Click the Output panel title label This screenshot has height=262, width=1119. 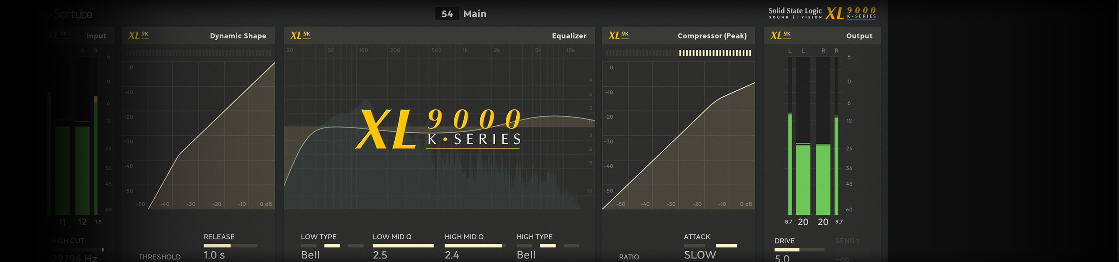tap(859, 36)
